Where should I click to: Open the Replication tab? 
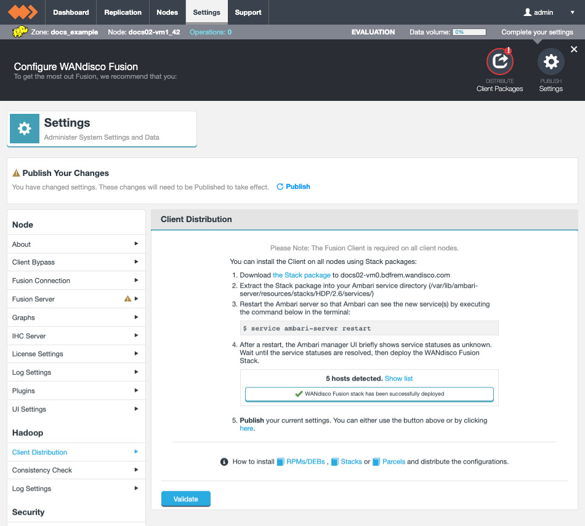point(123,12)
